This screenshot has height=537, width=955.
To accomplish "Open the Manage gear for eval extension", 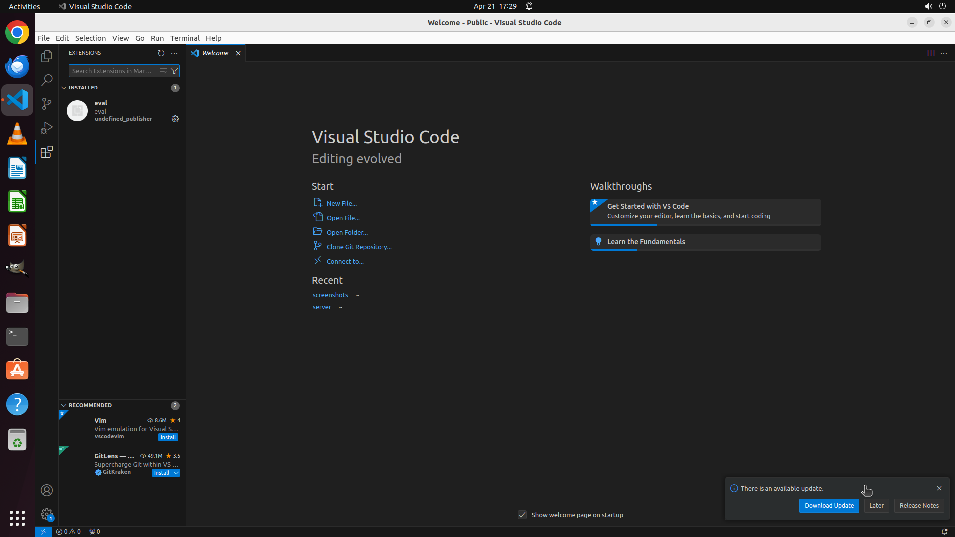I will [175, 119].
